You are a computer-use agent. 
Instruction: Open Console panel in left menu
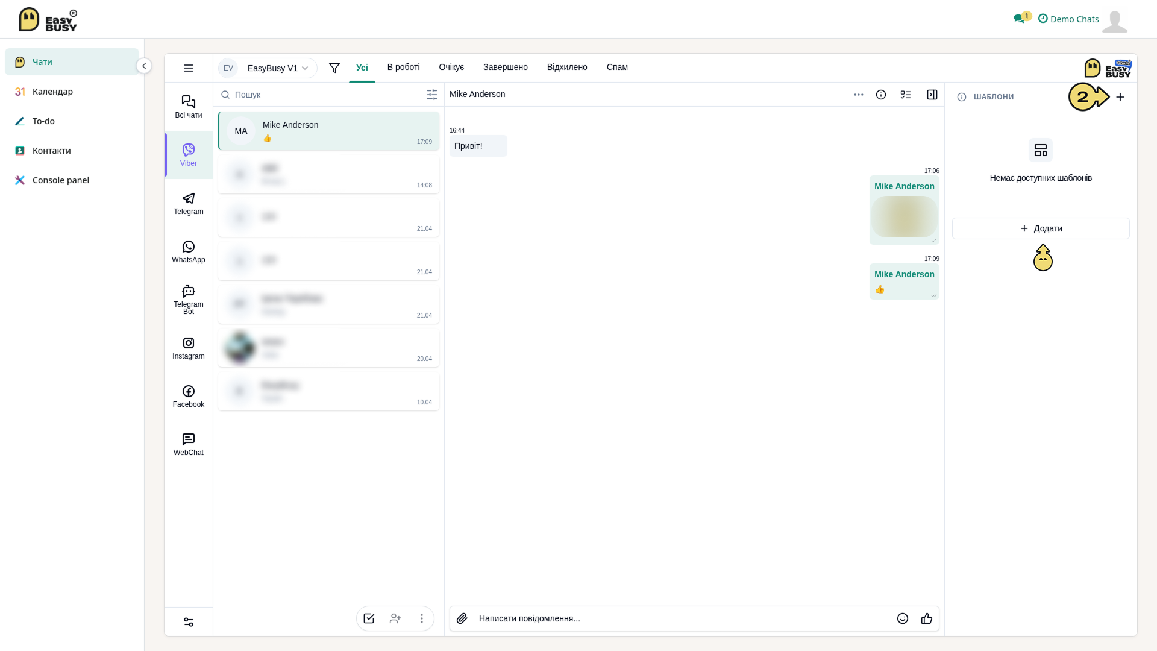click(x=72, y=180)
